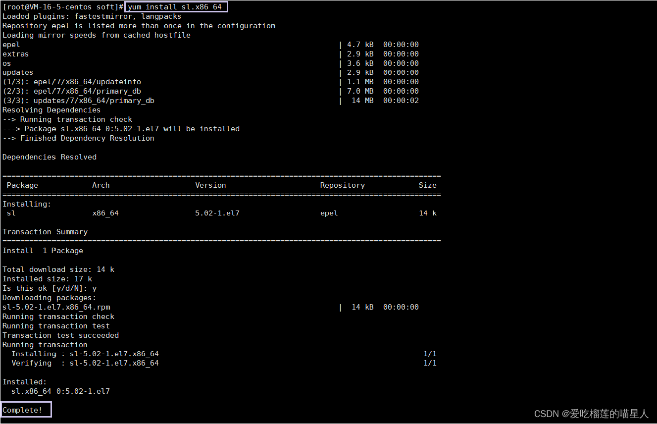Click the command 'yum install sl.x86_64'
This screenshot has height=424, width=657.
click(x=175, y=7)
